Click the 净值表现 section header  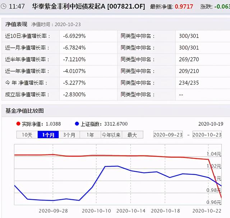pyautogui.click(x=16, y=24)
